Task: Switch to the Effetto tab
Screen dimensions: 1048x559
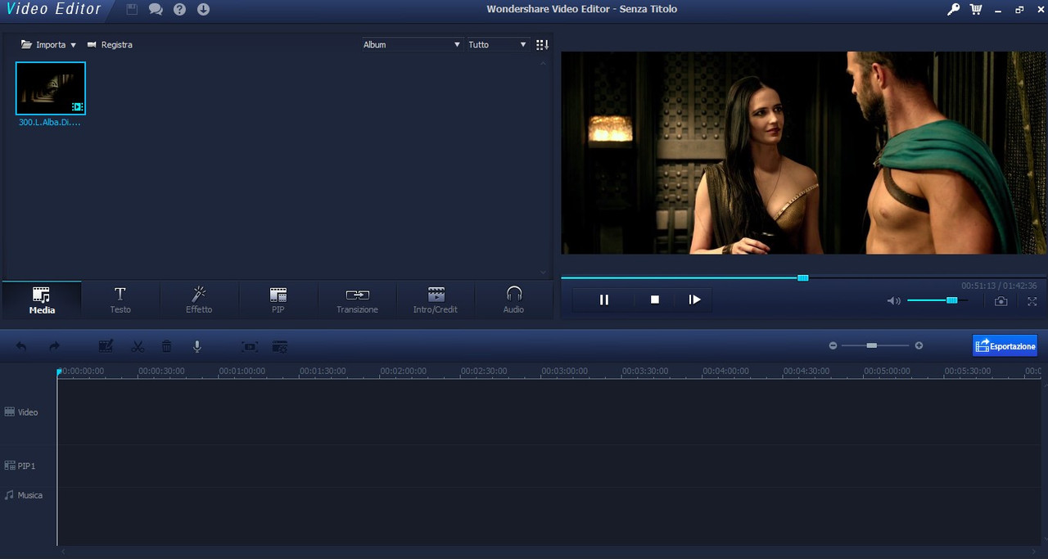Action: tap(199, 300)
